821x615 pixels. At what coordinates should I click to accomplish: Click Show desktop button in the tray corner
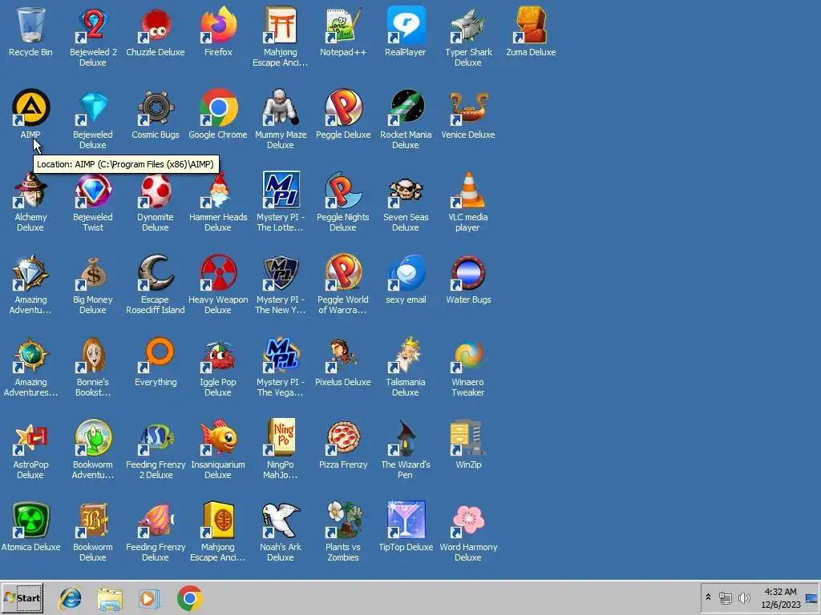[x=812, y=597]
